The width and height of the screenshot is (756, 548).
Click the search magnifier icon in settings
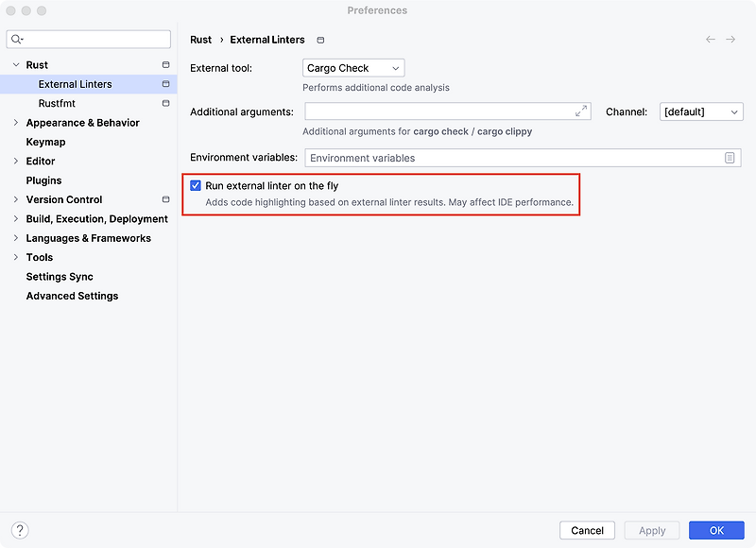pyautogui.click(x=17, y=39)
